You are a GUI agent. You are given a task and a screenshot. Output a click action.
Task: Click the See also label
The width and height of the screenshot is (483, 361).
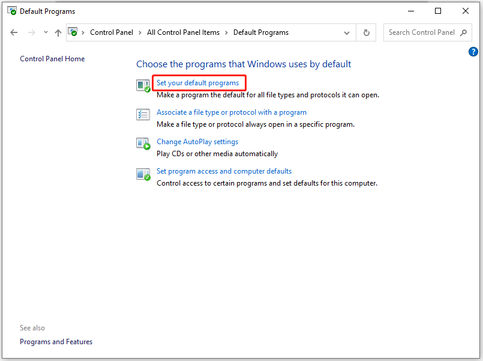[32, 328]
